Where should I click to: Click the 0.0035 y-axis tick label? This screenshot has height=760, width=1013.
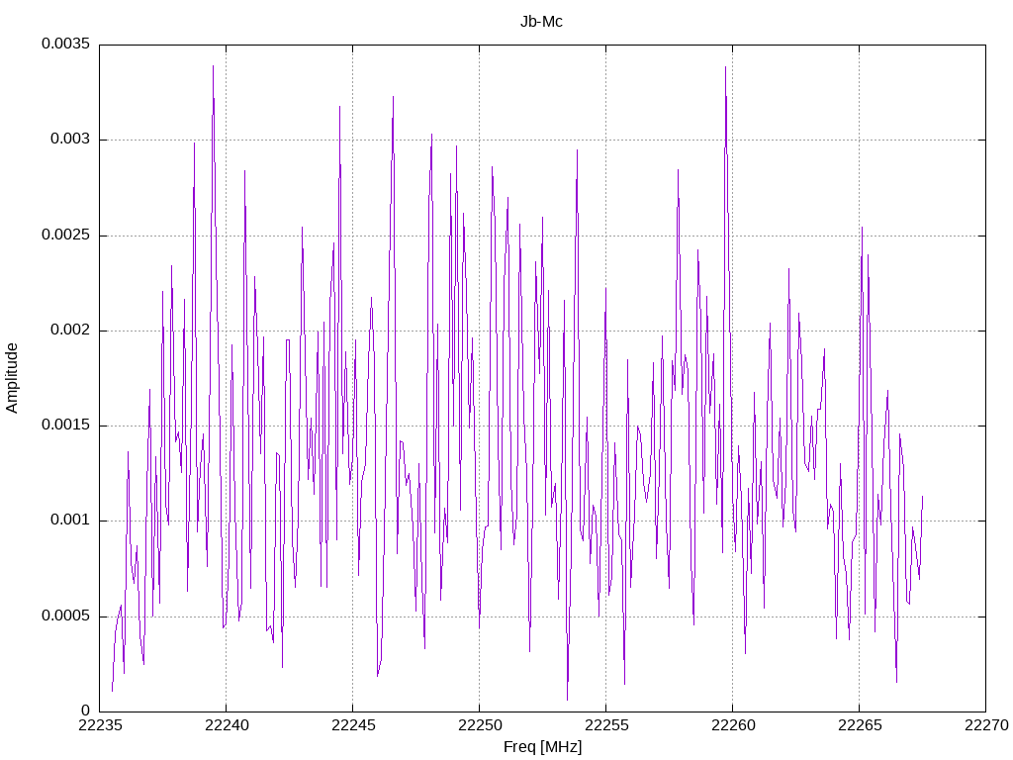coord(66,44)
